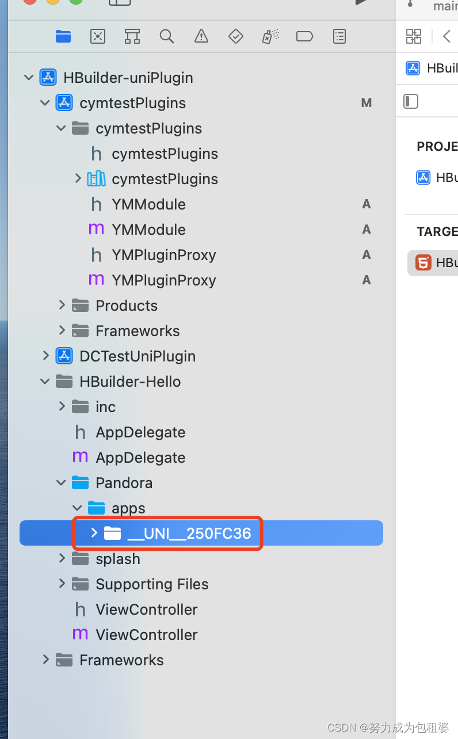Collapse the apps folder
Viewport: 458px width, 739px height.
77,508
